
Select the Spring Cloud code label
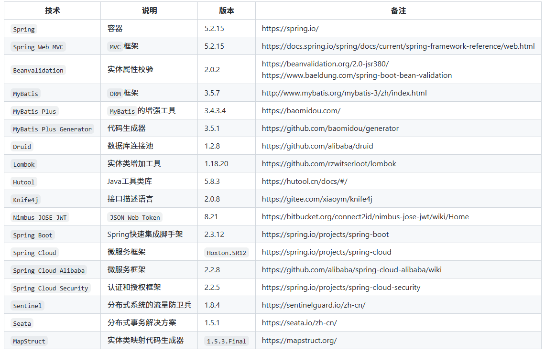(35, 253)
